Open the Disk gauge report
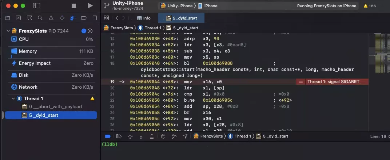The image size is (390, 160). 52,75
